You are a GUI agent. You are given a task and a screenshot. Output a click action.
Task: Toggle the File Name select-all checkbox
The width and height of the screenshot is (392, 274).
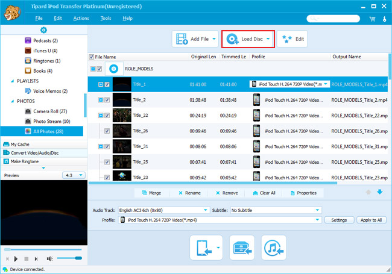92,57
